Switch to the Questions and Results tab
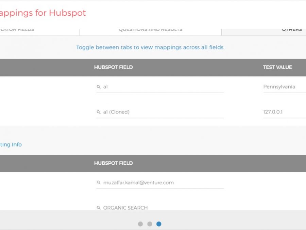Image resolution: width=306 pixels, height=230 pixels. (150, 30)
